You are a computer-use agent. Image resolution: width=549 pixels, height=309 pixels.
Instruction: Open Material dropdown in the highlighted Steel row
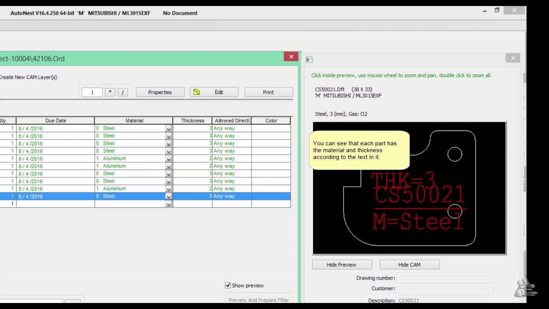[169, 197]
